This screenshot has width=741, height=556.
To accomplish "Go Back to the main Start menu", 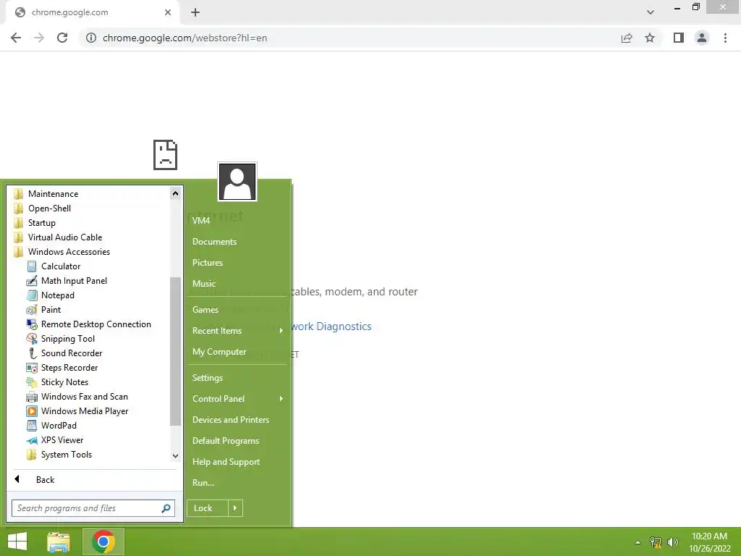I will pos(45,480).
